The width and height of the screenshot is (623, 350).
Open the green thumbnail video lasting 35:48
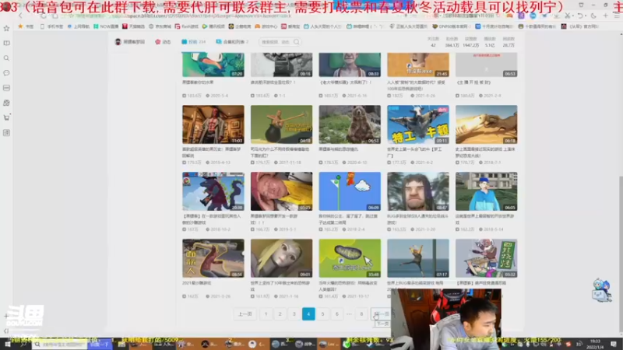point(350,258)
